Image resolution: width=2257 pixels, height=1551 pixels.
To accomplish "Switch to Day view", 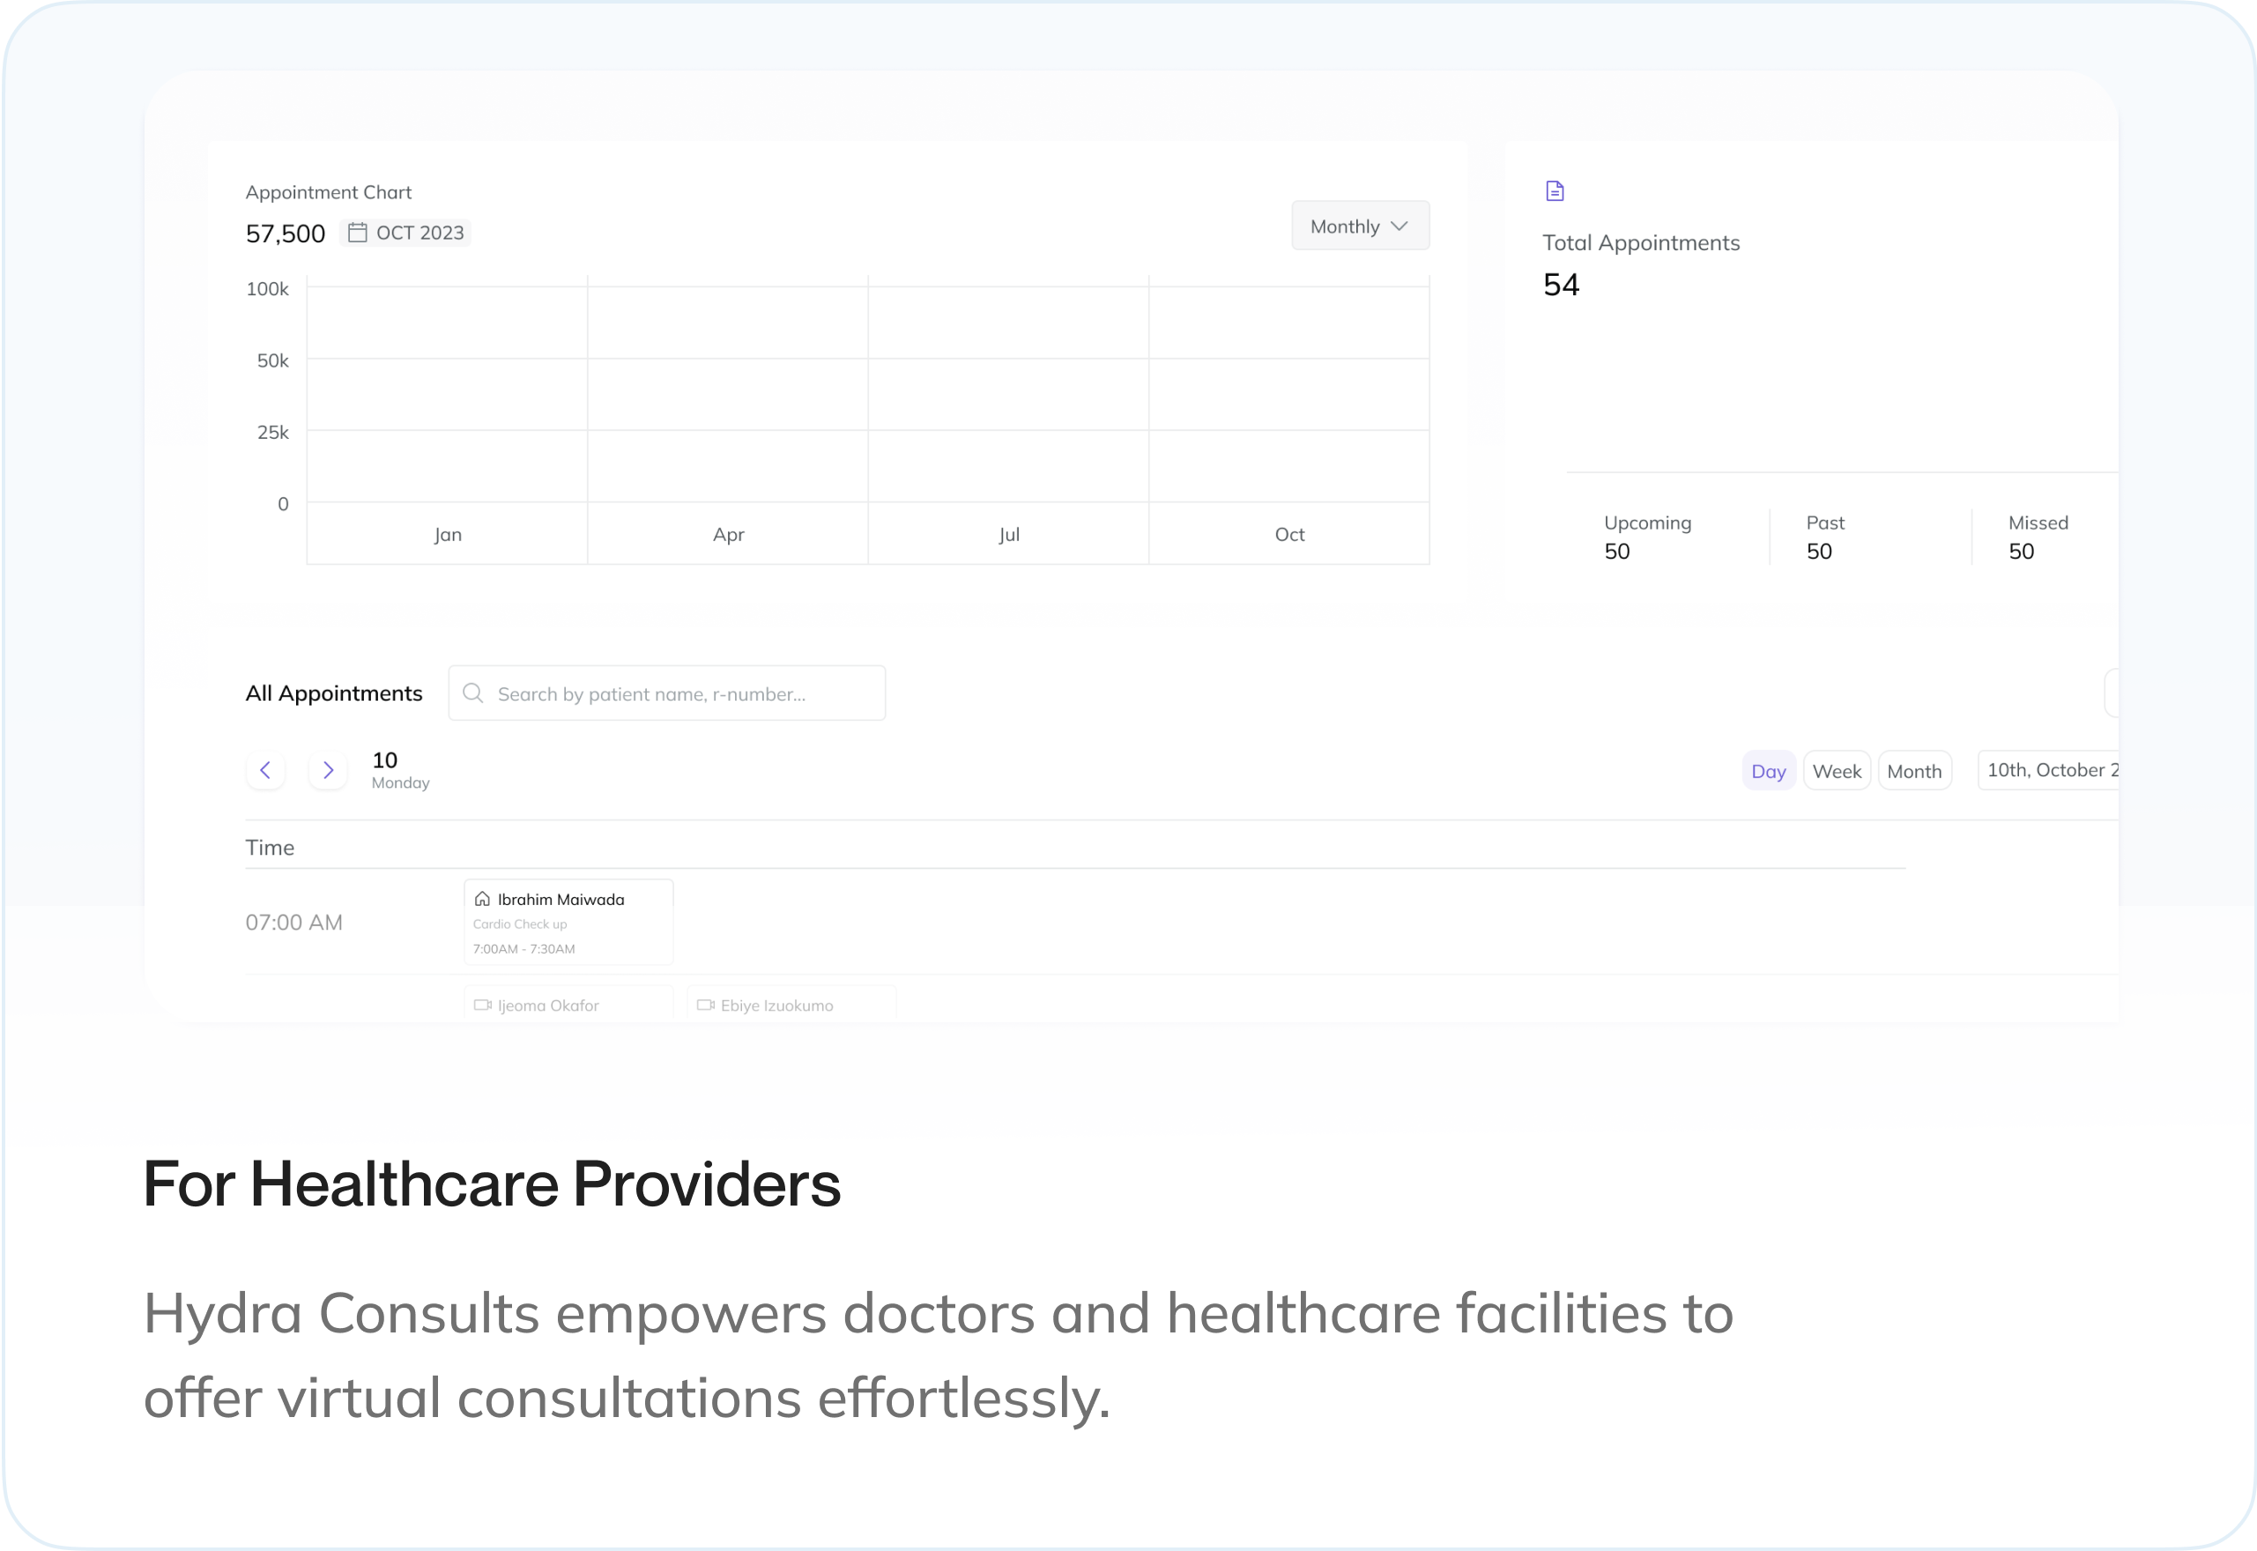I will pyautogui.click(x=1768, y=772).
